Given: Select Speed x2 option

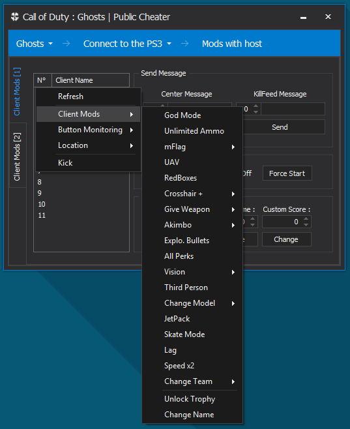Looking at the screenshot, I should click(x=192, y=366).
